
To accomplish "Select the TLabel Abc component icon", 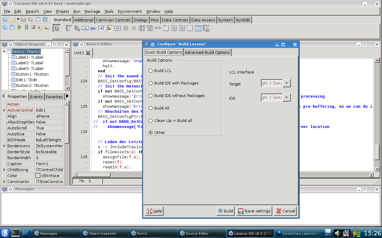I will [93, 28].
